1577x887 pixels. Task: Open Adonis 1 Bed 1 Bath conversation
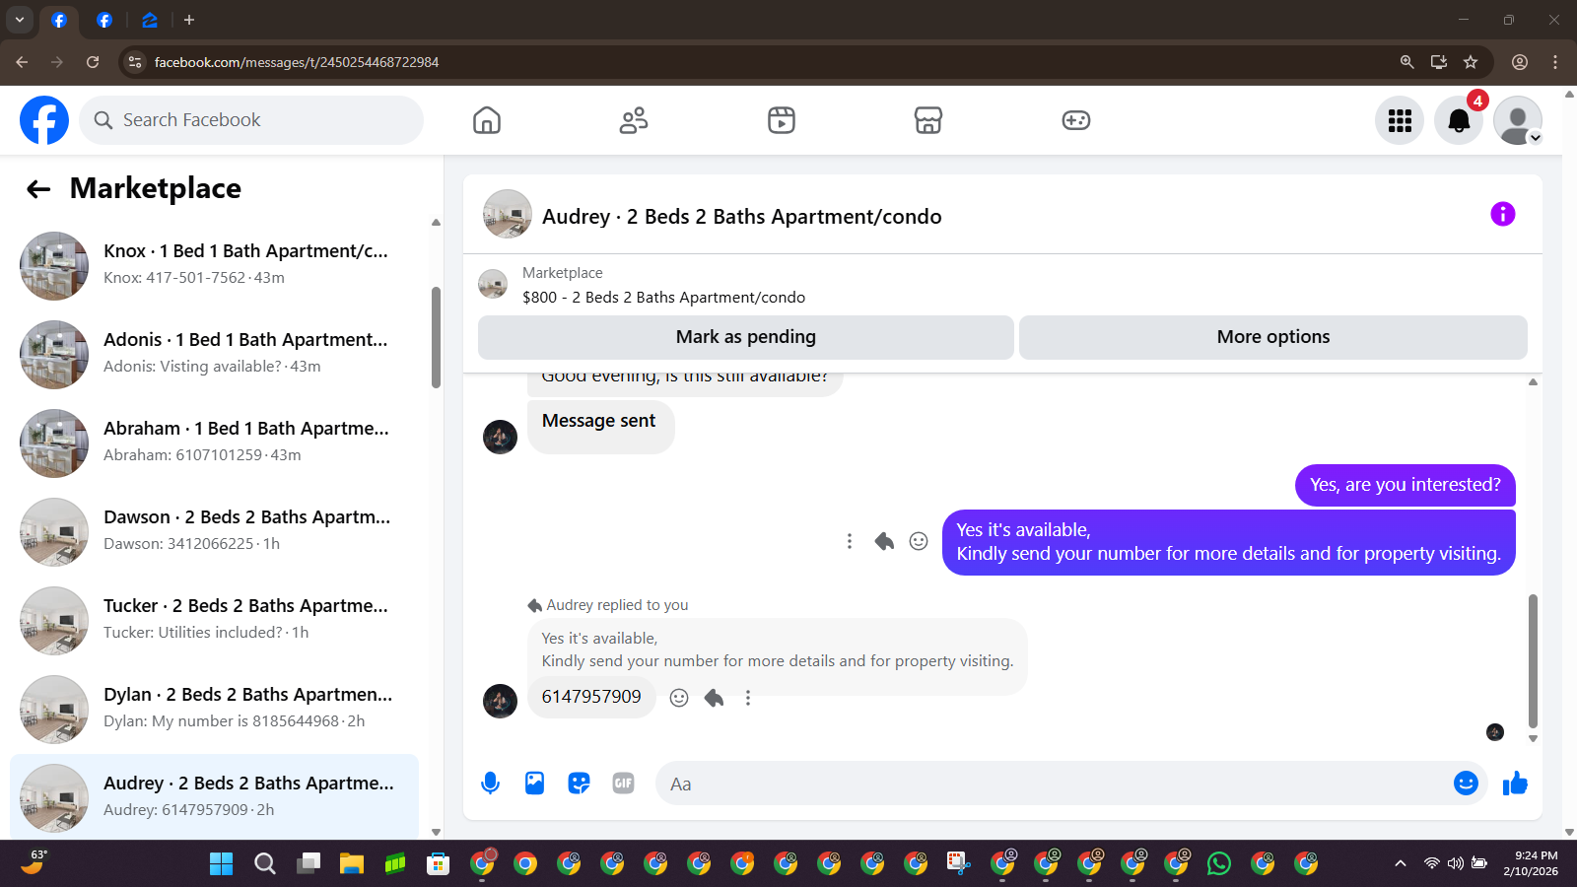point(214,355)
